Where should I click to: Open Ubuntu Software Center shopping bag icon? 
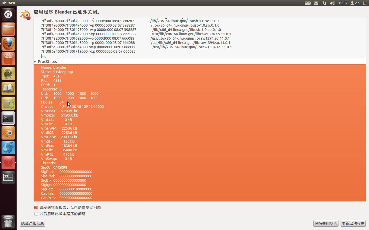coord(8,59)
